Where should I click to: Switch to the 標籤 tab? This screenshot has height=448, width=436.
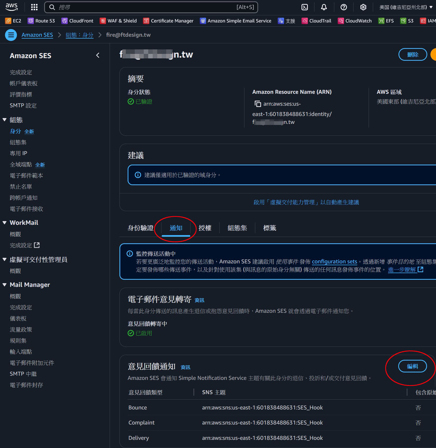[270, 228]
